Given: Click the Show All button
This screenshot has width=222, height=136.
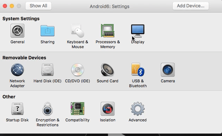Looking at the screenshot, I should [38, 6].
